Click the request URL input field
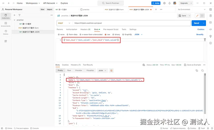Viewport: 214px width, 130px height. pos(132,23)
